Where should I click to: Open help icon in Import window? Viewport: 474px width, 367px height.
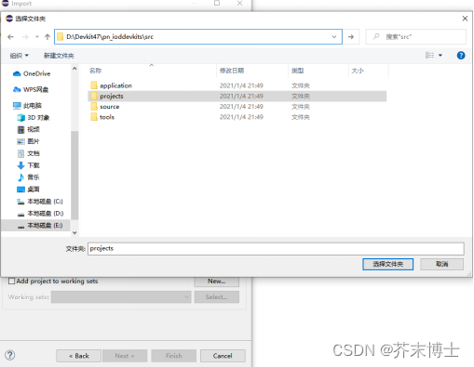point(10,355)
